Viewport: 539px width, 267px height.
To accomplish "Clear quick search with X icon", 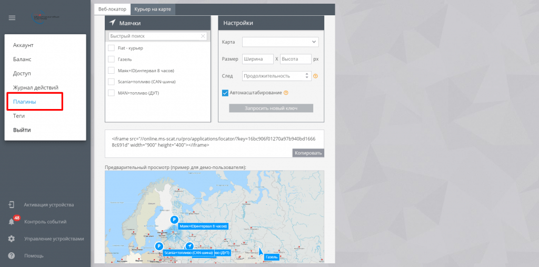I will [x=203, y=36].
